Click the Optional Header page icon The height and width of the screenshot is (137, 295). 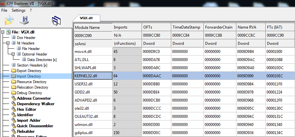point(19,54)
